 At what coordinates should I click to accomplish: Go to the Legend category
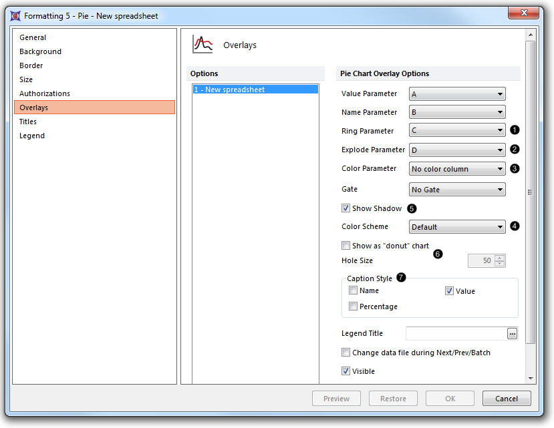pyautogui.click(x=32, y=136)
